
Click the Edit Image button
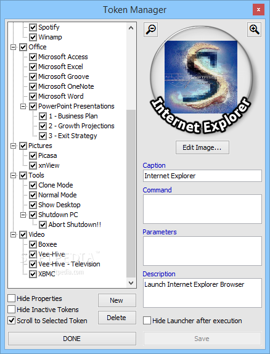point(202,147)
